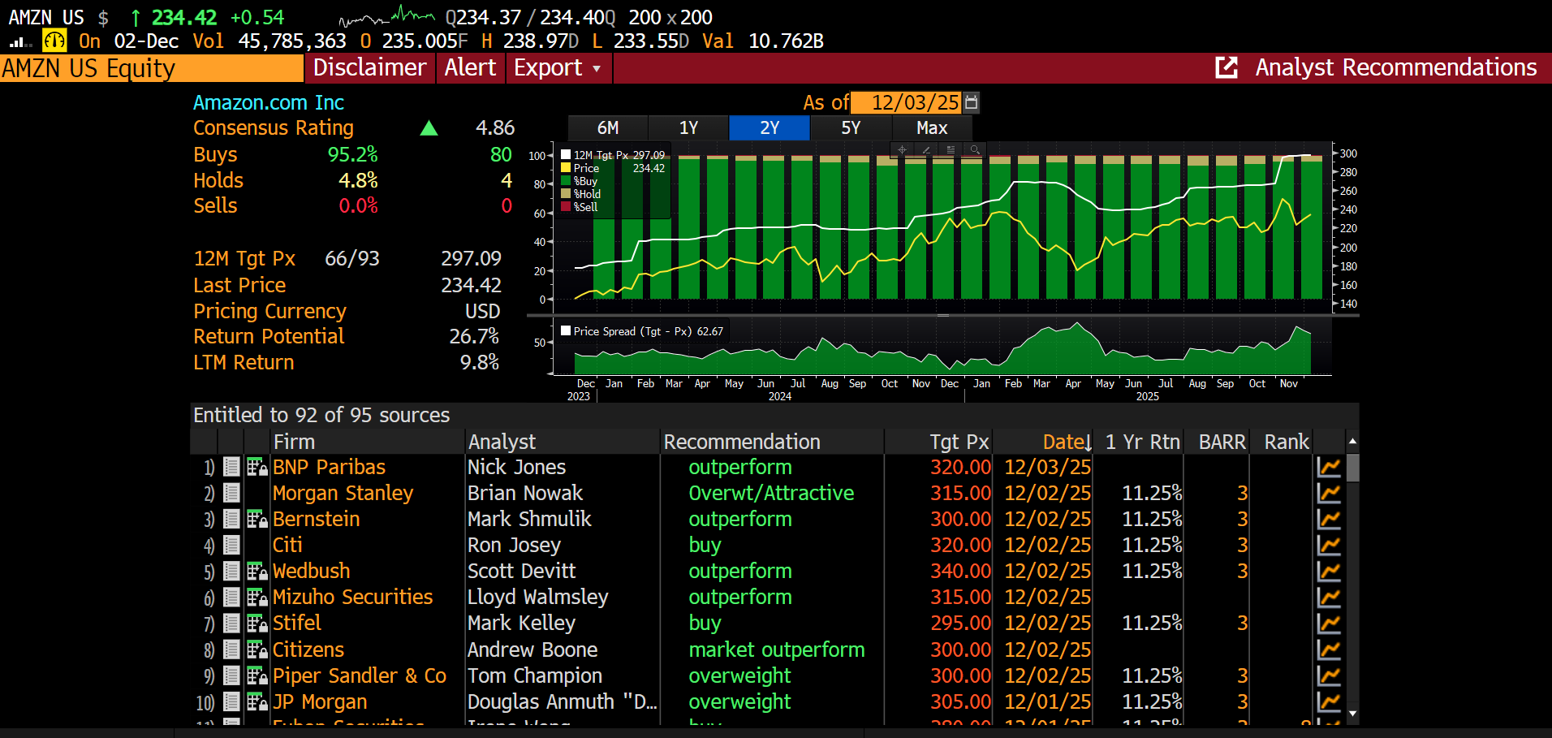
Task: Open the chart table list icon
Action: (x=951, y=150)
